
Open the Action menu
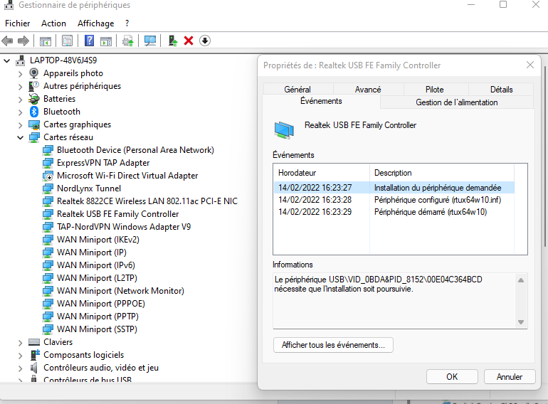tap(53, 23)
